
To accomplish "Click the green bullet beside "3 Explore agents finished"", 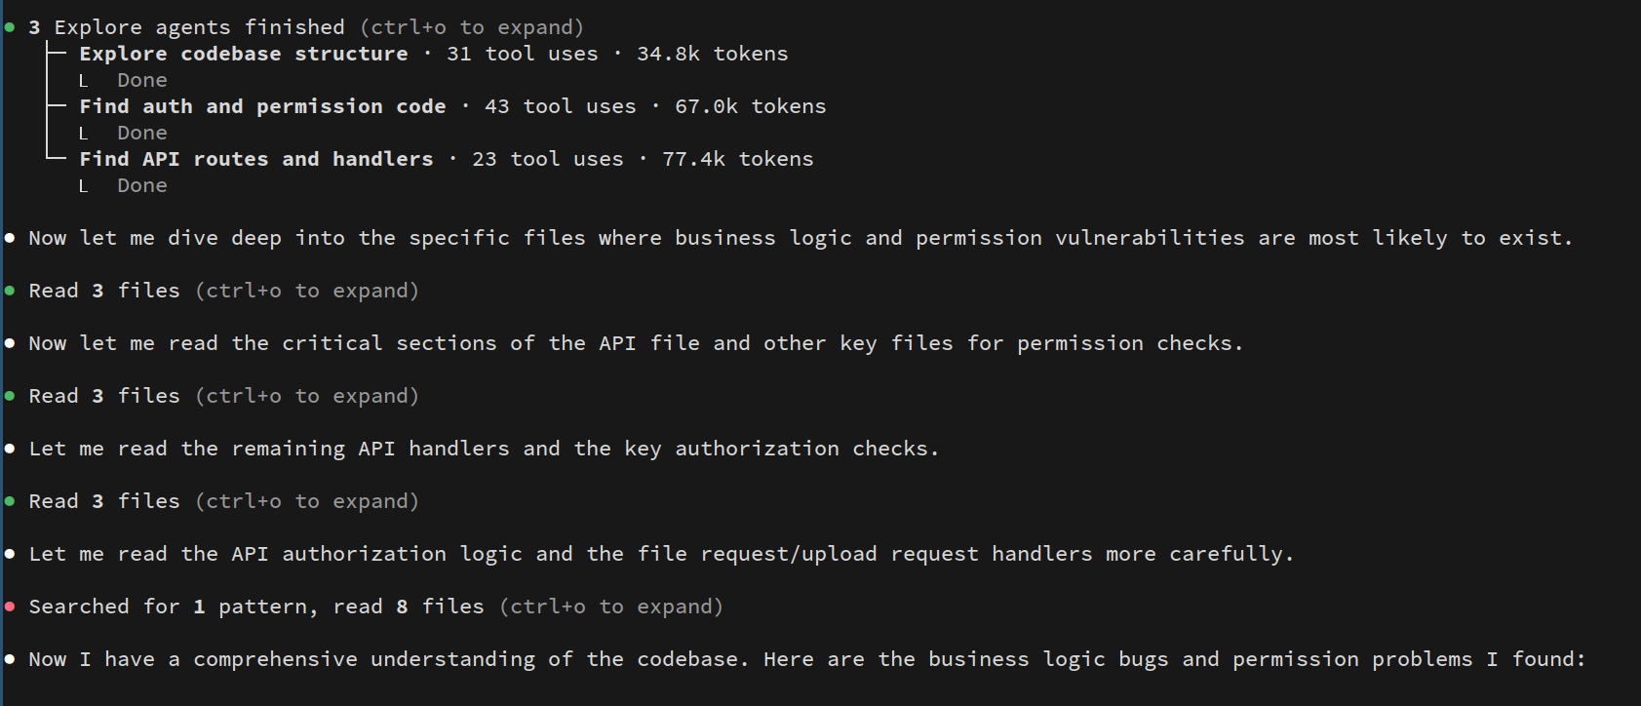I will click(x=10, y=27).
